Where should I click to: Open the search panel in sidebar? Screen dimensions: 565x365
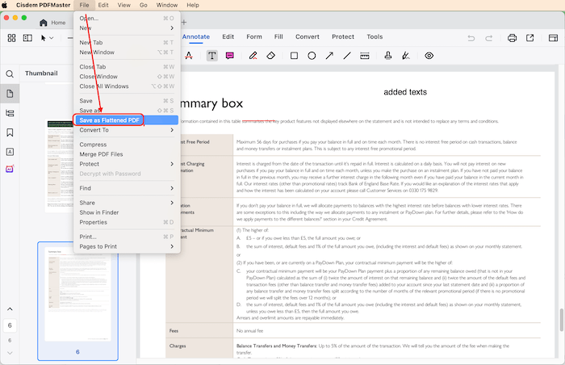[10, 74]
